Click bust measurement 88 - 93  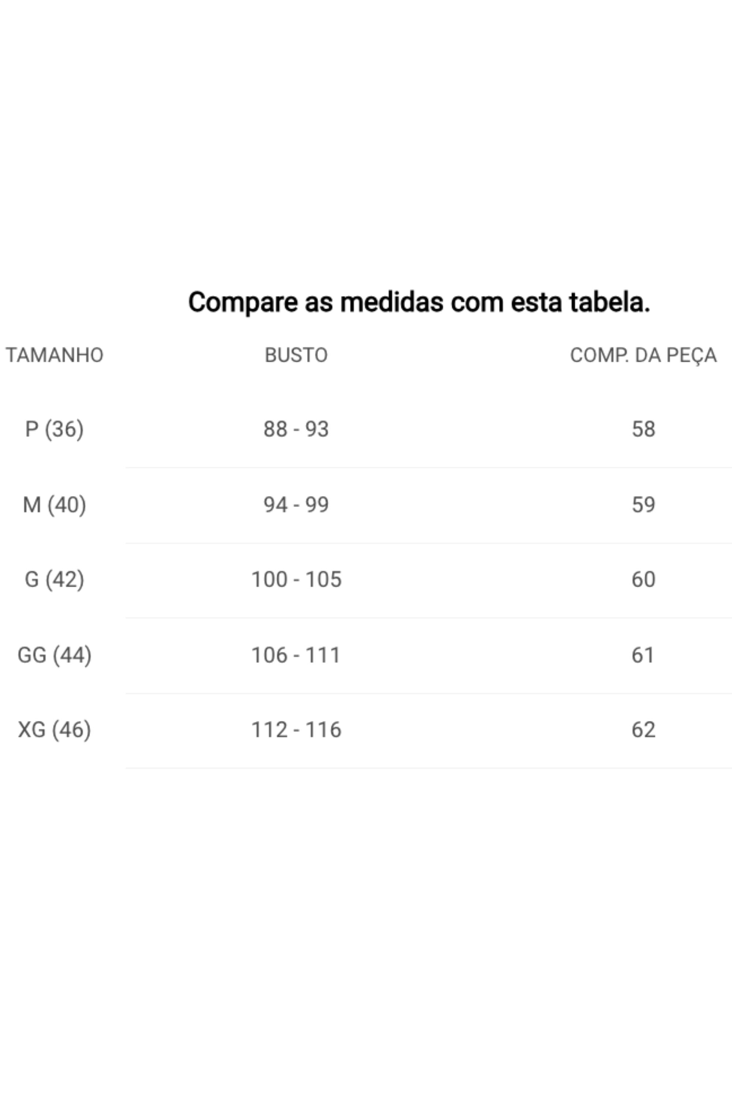pos(296,429)
